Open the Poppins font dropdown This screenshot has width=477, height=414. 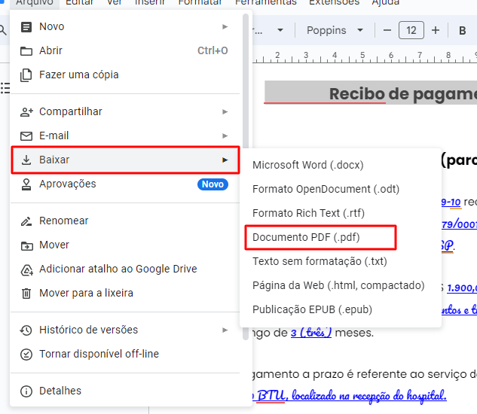[335, 30]
